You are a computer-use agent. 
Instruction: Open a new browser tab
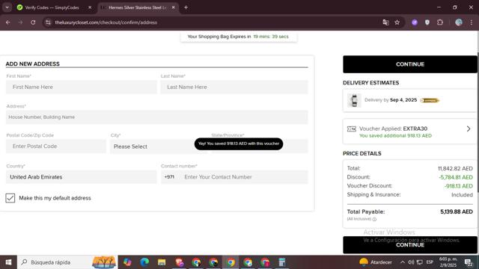(x=186, y=7)
